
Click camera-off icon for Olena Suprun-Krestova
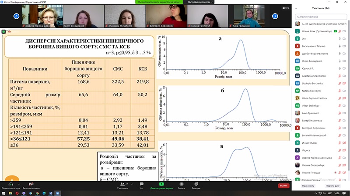coord(344,98)
